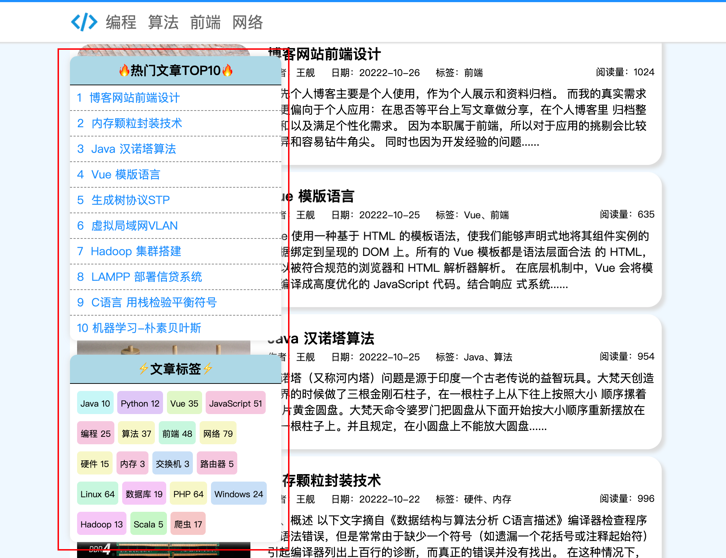The image size is (726, 558).
Task: Filter by the Linux 64 tag
Action: [x=97, y=494]
